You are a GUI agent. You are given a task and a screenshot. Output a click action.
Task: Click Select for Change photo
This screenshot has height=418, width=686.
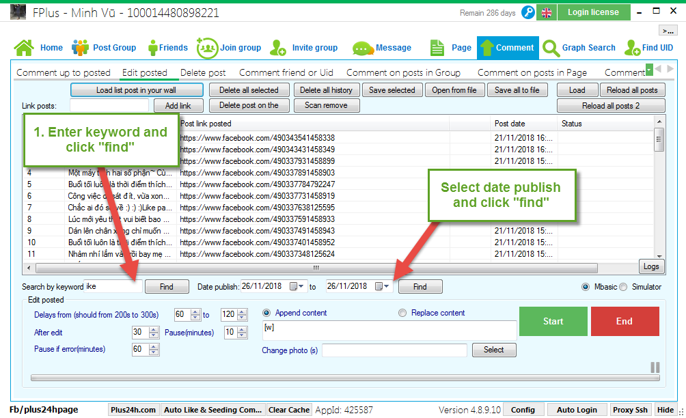[x=494, y=350]
